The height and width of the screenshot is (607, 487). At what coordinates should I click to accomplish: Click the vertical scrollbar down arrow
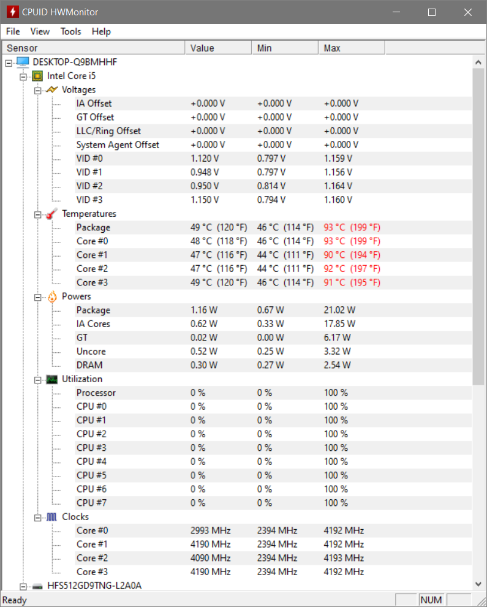pos(478,584)
